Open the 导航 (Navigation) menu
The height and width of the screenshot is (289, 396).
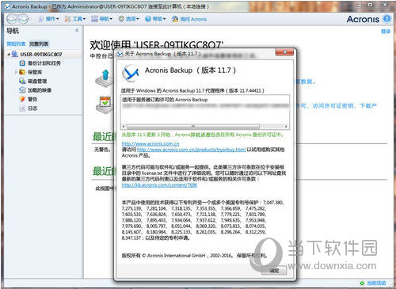coord(102,19)
